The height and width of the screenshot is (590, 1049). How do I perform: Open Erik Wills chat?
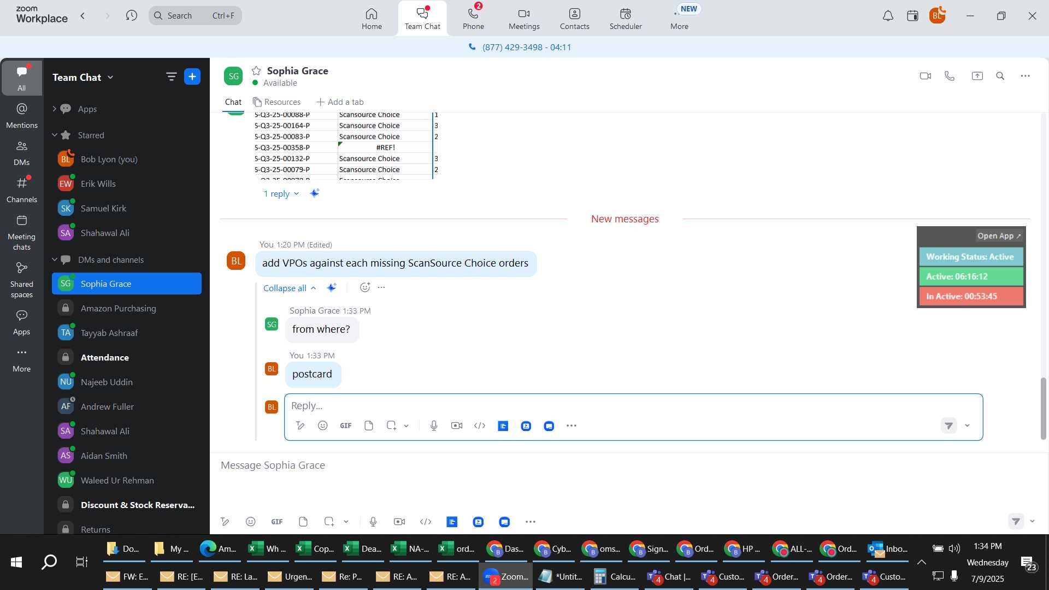click(x=127, y=184)
